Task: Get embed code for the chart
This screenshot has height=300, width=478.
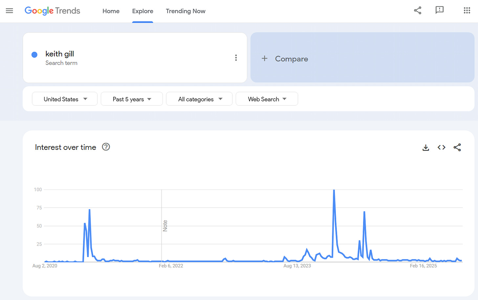Action: coord(442,148)
